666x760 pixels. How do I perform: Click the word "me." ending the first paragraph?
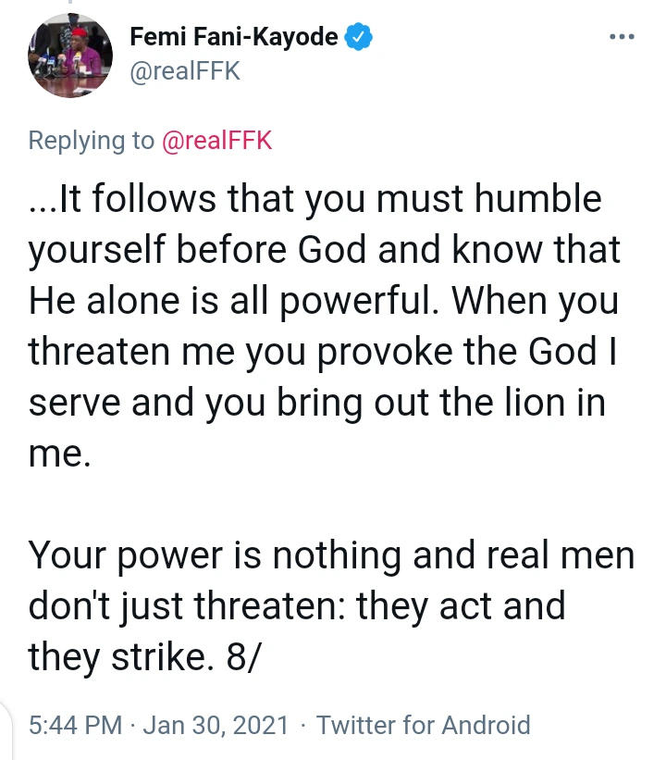click(x=60, y=454)
